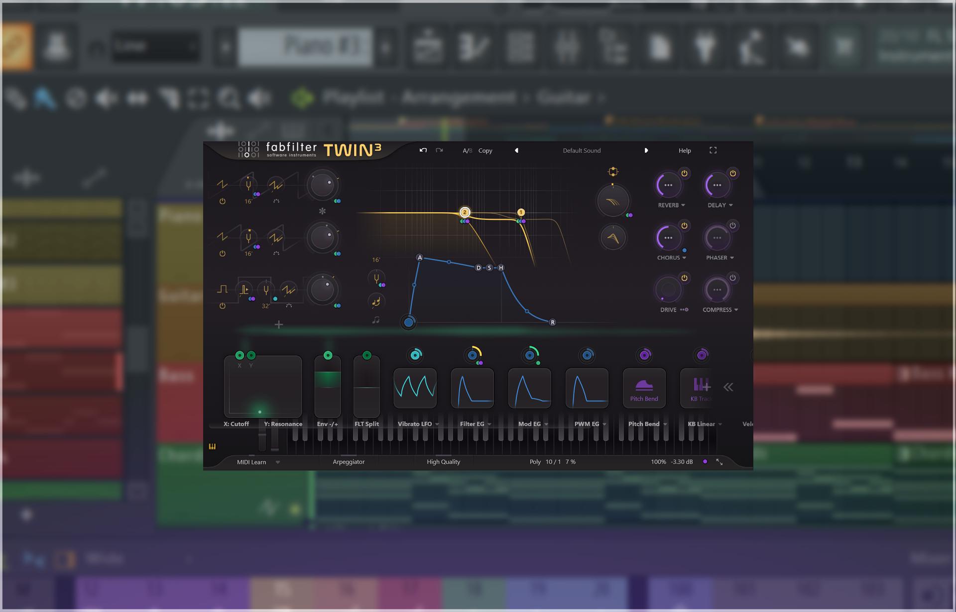Click the unison saw icon of second oscillator
The width and height of the screenshot is (956, 612).
(276, 237)
